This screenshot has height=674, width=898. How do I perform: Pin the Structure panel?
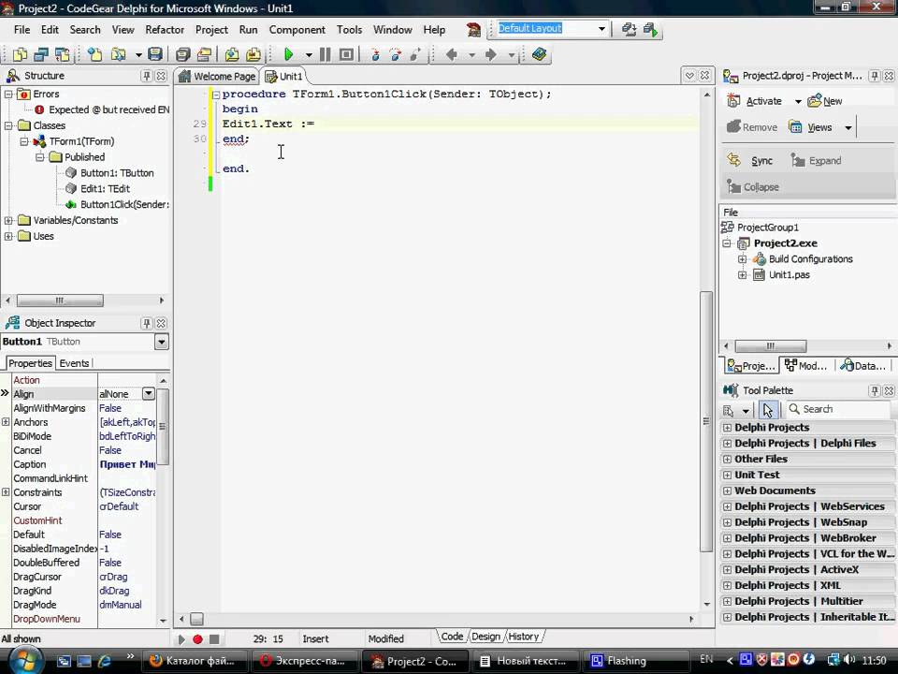point(147,76)
